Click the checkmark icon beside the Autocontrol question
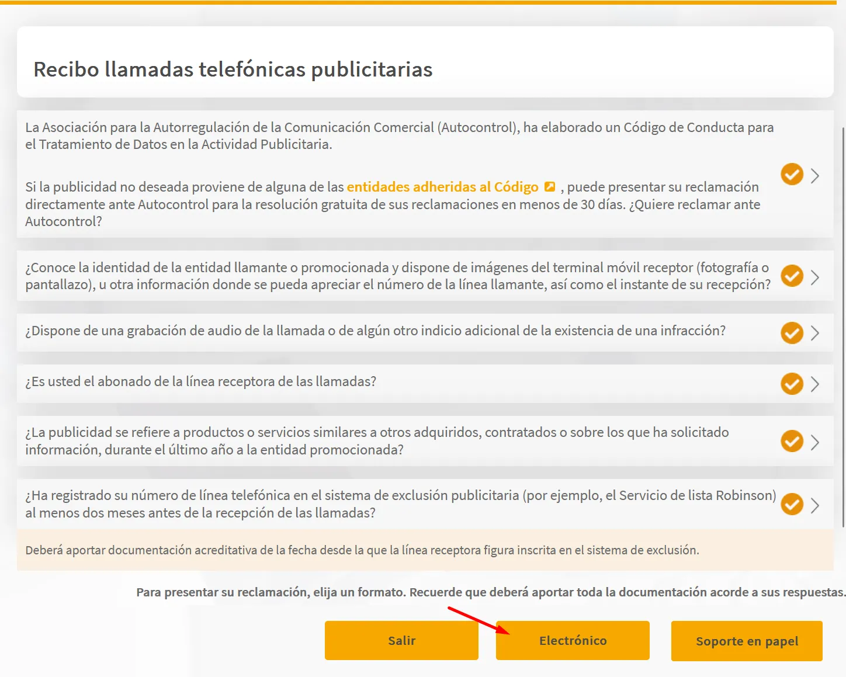The image size is (846, 677). [x=792, y=174]
